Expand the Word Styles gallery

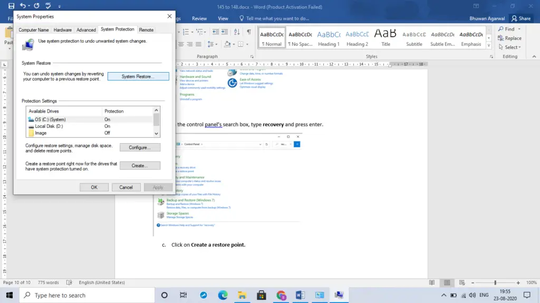pyautogui.click(x=489, y=46)
